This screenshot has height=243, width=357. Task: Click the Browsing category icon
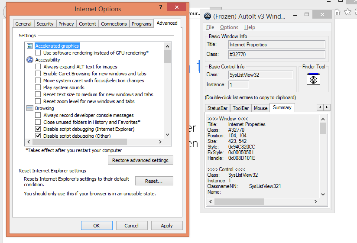pyautogui.click(x=30, y=108)
